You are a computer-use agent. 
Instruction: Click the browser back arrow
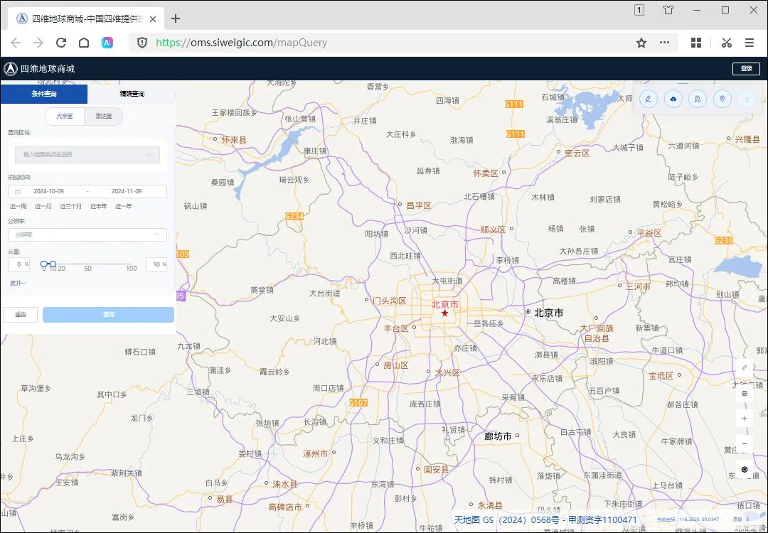pos(16,43)
